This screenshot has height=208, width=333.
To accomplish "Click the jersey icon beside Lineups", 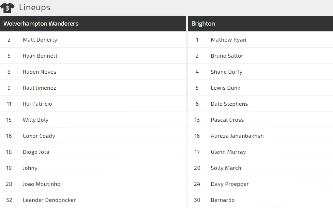I will coord(7,8).
